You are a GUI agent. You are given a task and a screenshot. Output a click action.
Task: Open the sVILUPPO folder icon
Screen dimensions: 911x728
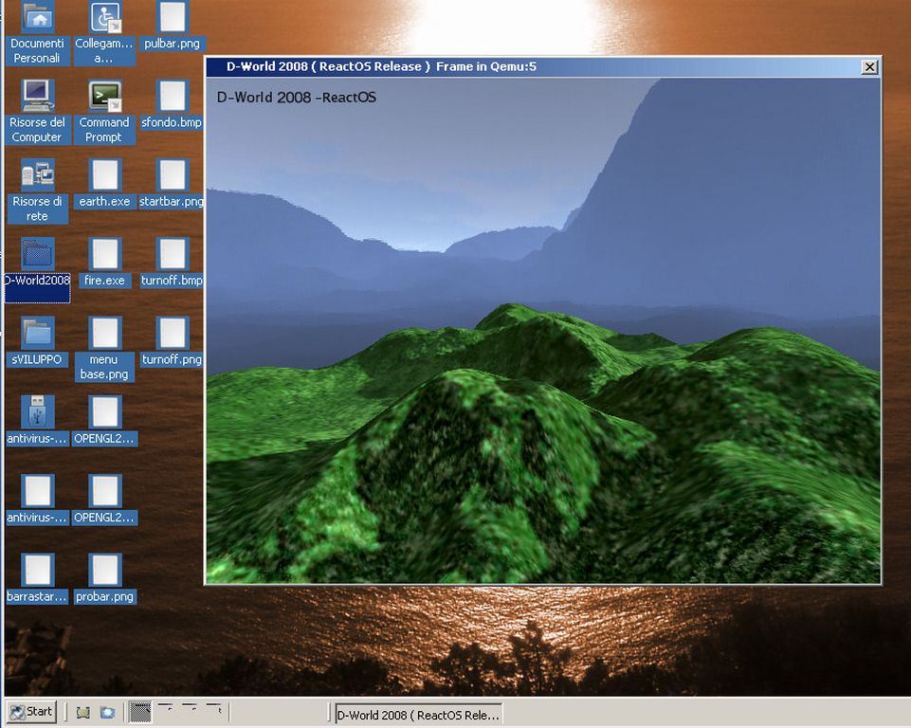38,333
